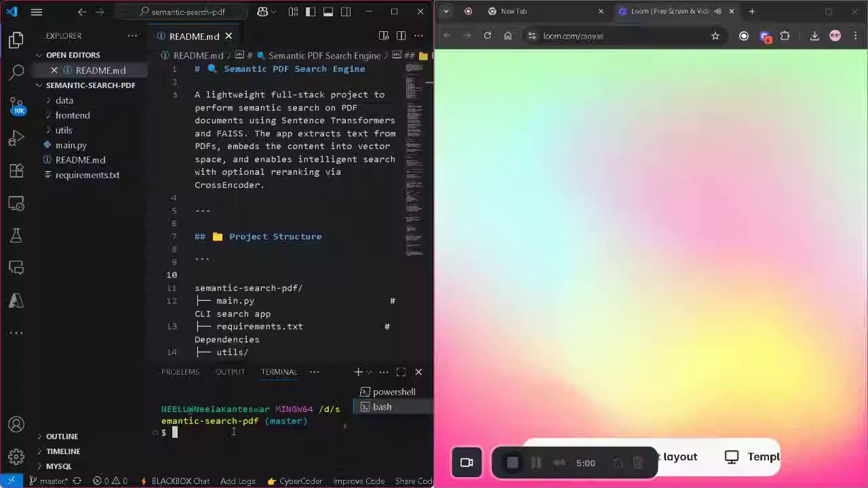Viewport: 868px width, 488px height.
Task: Click the master branch in status bar
Action: pyautogui.click(x=47, y=481)
